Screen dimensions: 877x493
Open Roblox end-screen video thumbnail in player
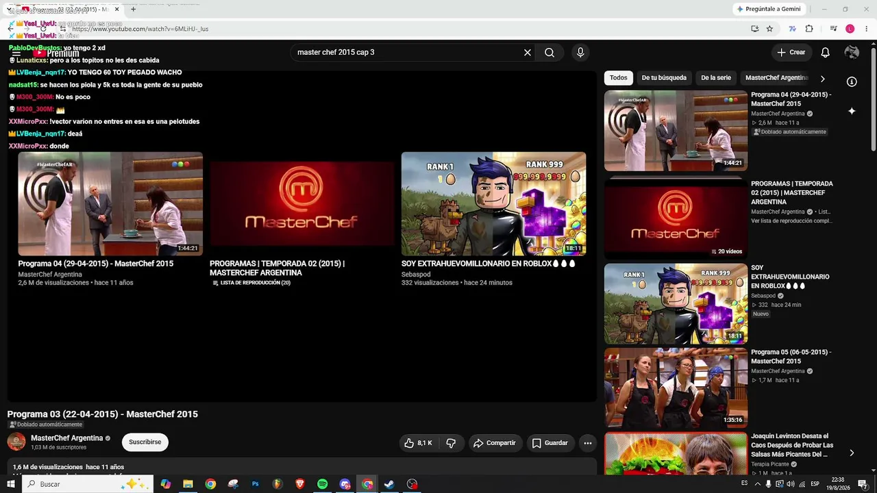click(493, 204)
